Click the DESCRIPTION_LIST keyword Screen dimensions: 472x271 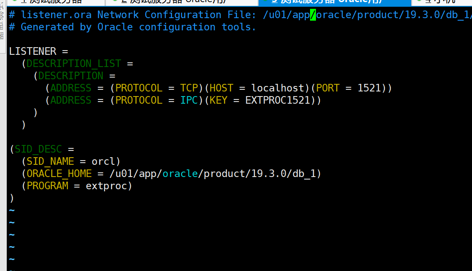point(74,64)
